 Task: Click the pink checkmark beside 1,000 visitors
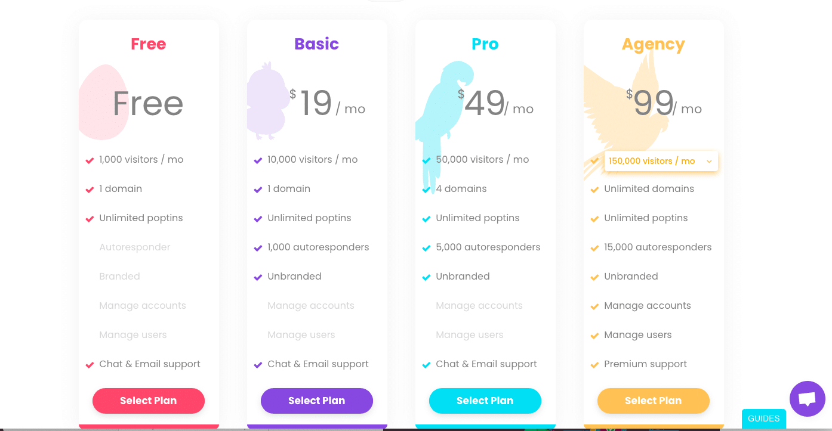pyautogui.click(x=90, y=160)
